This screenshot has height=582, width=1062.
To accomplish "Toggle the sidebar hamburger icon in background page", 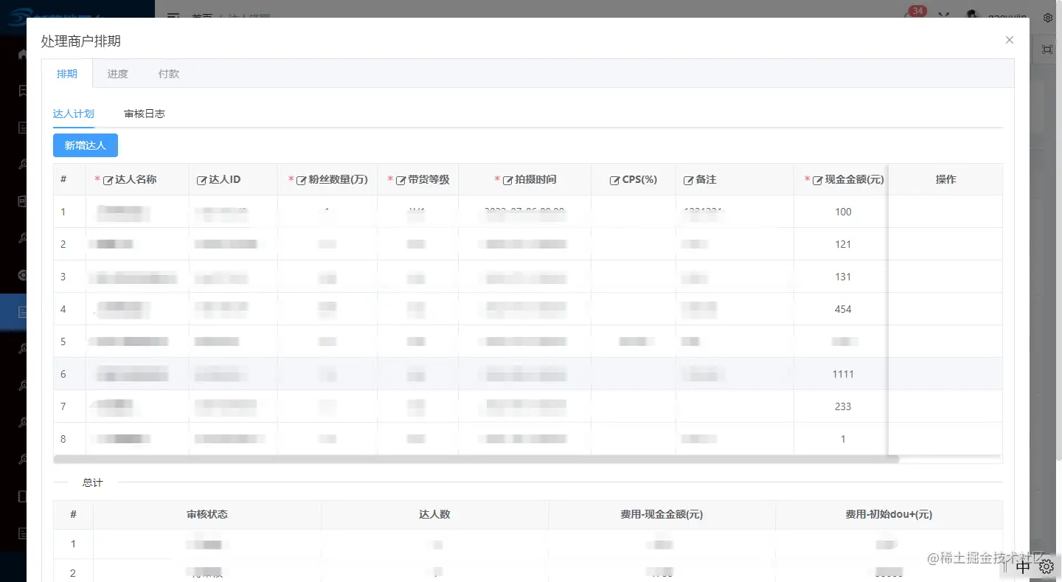I will (x=173, y=15).
